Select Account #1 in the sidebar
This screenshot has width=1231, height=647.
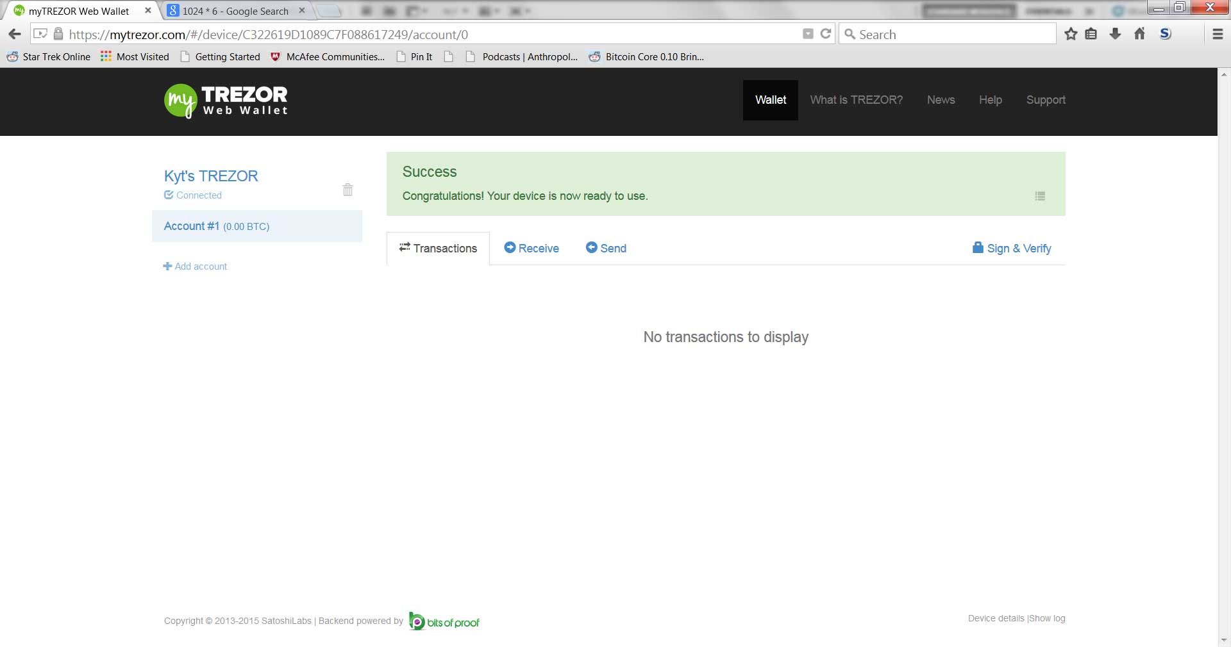pos(257,226)
